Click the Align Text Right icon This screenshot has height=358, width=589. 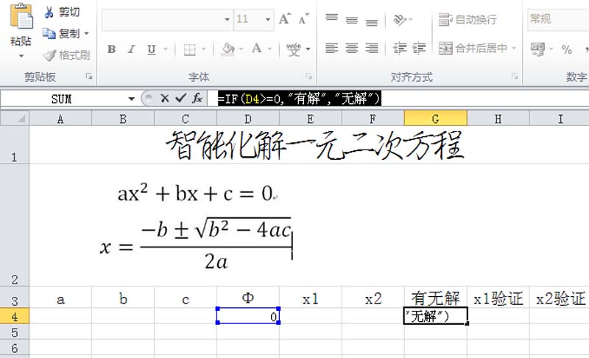pyautogui.click(x=372, y=48)
